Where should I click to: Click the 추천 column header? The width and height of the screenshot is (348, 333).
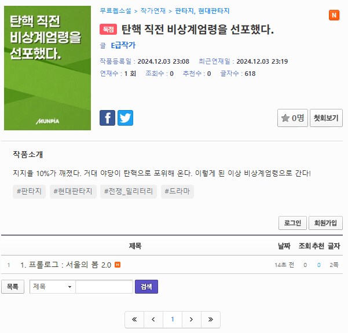pyautogui.click(x=318, y=246)
